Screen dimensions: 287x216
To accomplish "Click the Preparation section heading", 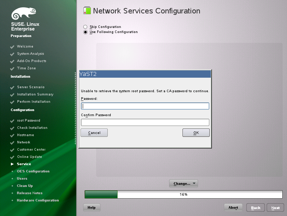I will coord(21,36).
